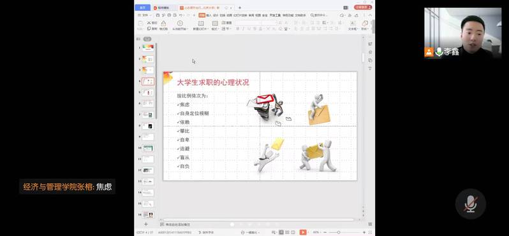
Task: Click the format painter icon
Action: click(163, 25)
